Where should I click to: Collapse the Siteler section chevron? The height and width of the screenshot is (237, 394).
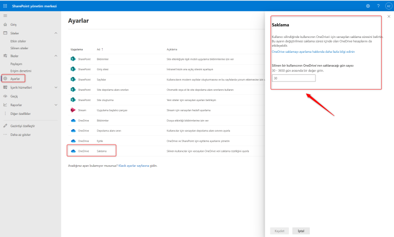[x=55, y=33]
